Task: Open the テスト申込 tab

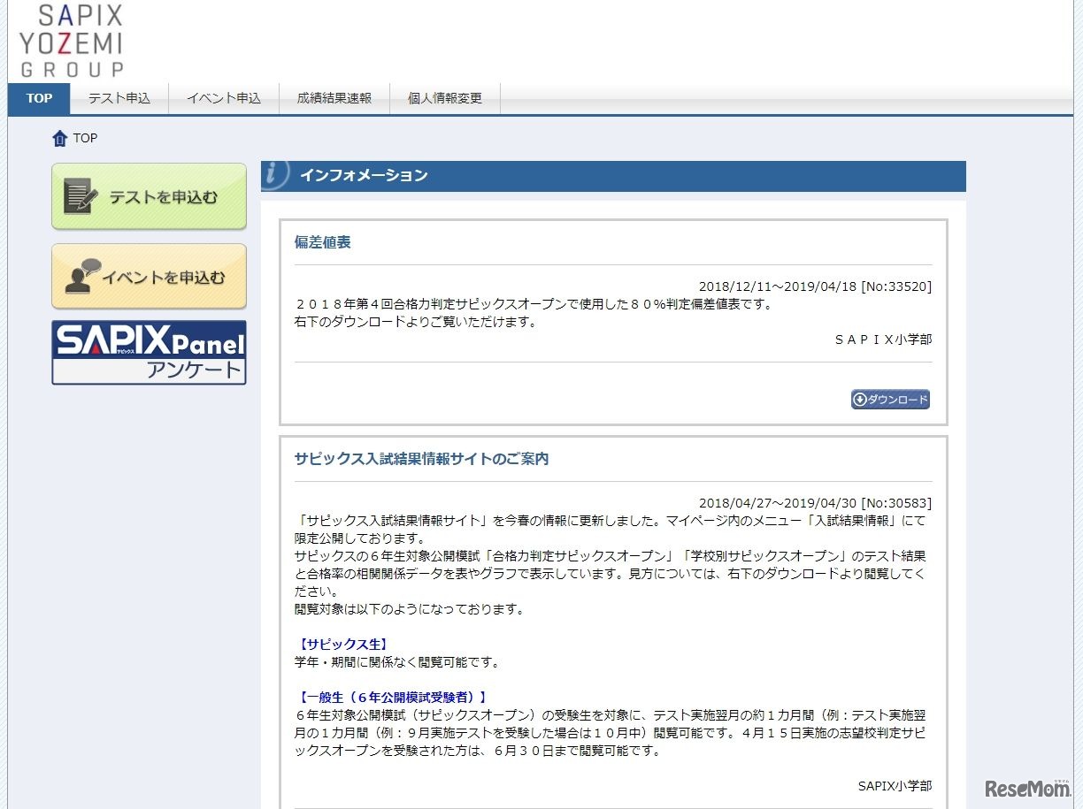Action: [x=119, y=98]
